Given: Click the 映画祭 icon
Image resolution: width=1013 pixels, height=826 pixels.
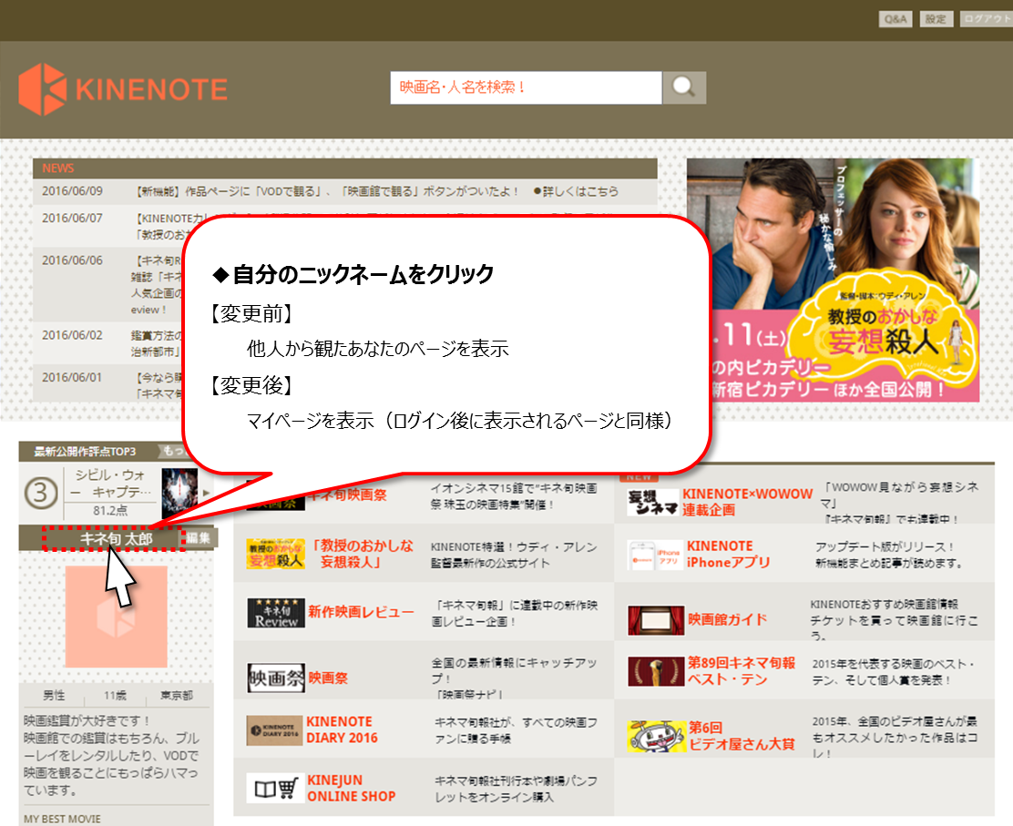Looking at the screenshot, I should click(276, 678).
